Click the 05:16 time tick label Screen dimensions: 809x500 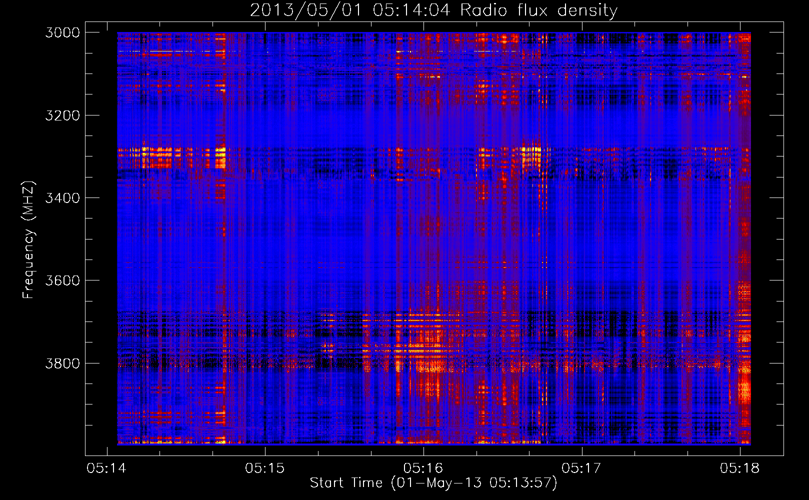423,468
